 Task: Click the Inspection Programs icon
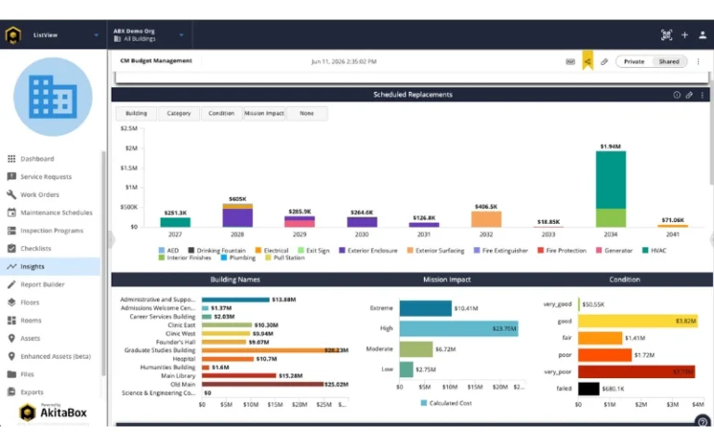coord(11,230)
